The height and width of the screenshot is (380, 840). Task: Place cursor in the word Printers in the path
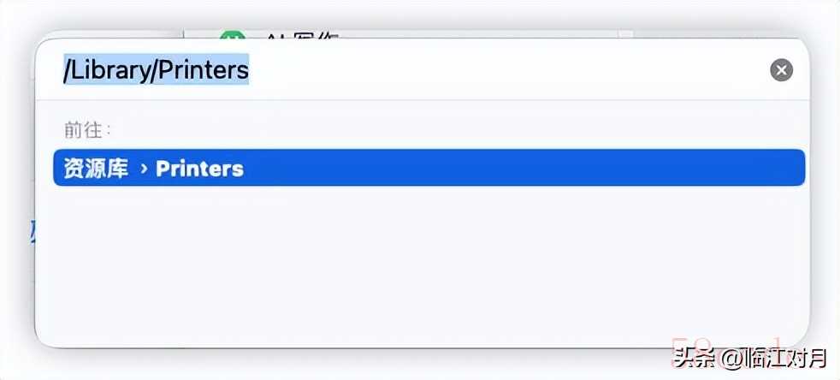(203, 69)
